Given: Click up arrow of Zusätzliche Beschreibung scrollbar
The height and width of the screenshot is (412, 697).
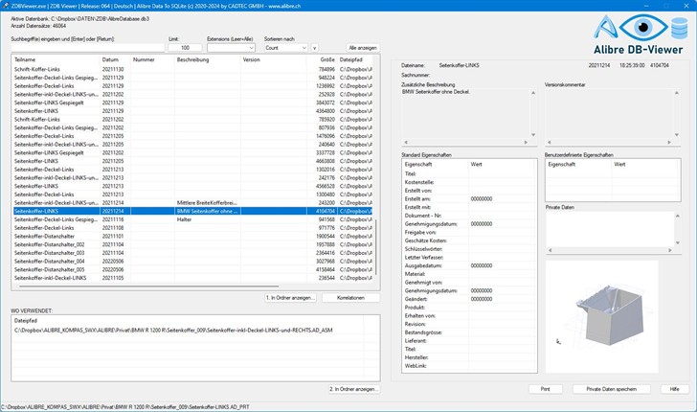Looking at the screenshot, I should [533, 93].
